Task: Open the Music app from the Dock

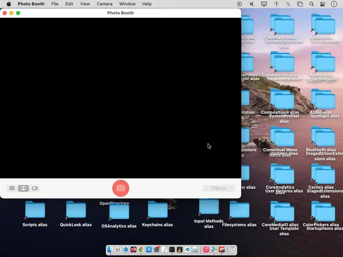Action: click(x=206, y=249)
